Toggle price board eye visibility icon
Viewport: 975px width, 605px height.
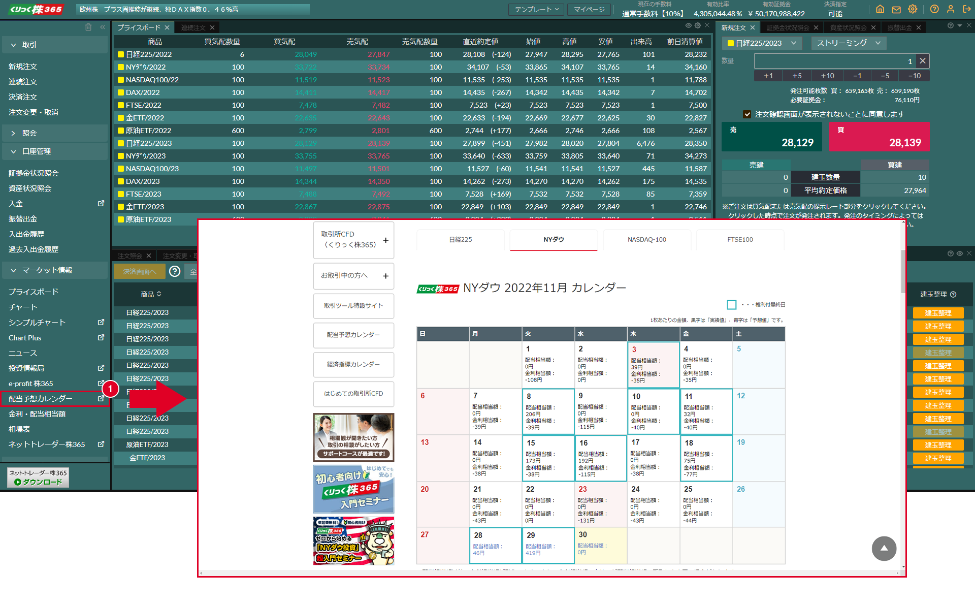click(x=689, y=25)
